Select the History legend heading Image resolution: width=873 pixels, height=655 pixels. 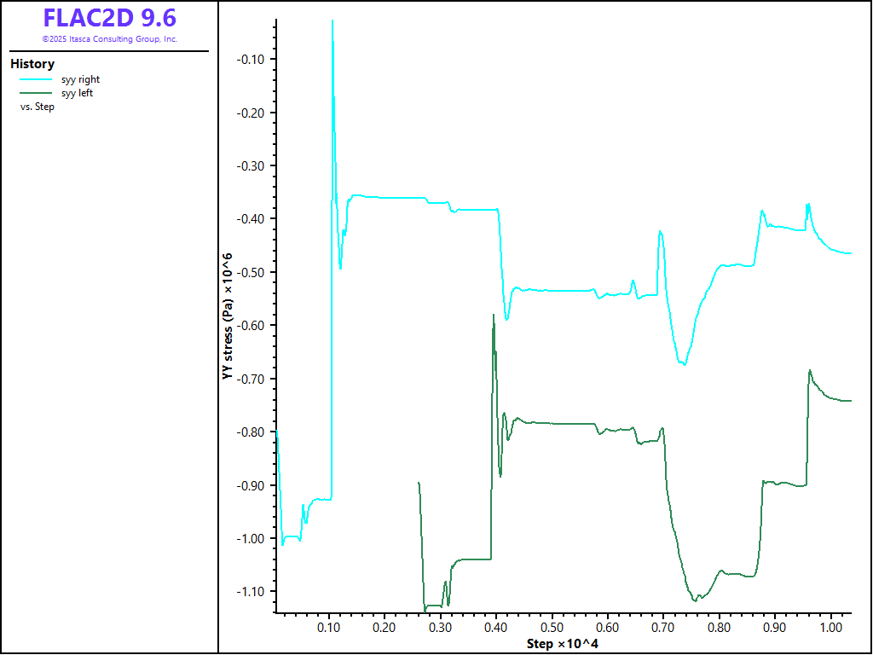(32, 64)
